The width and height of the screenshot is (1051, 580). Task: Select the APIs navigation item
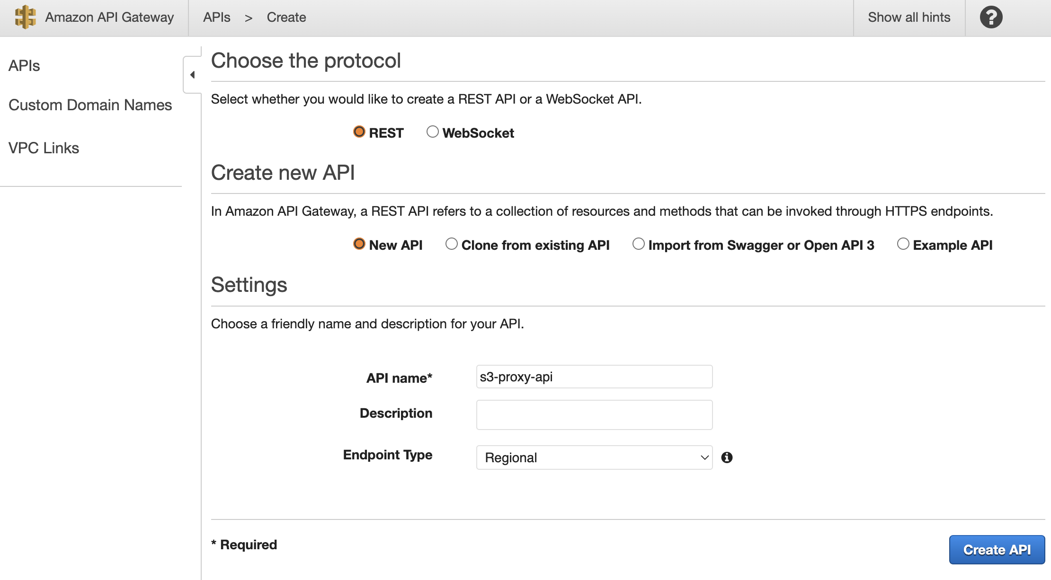coord(24,65)
